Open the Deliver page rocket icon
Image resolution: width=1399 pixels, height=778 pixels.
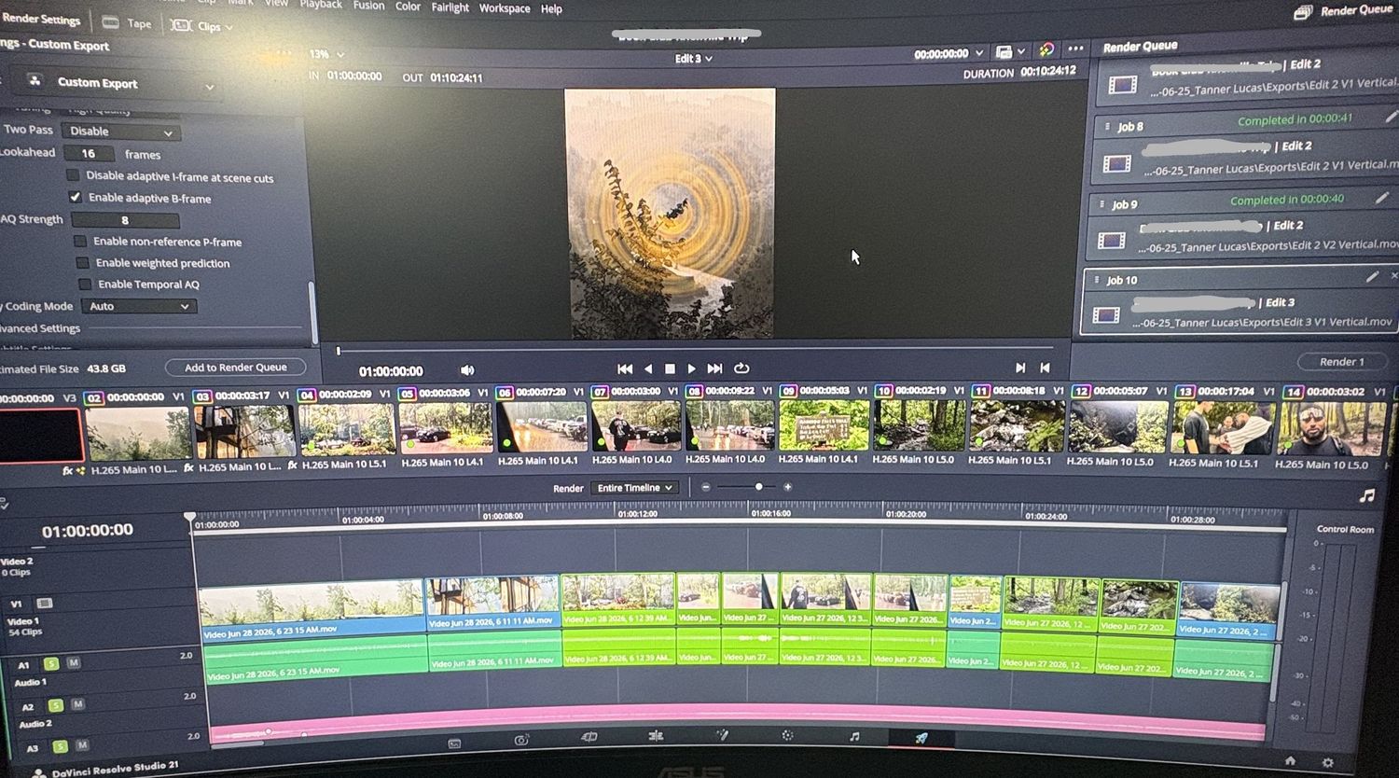point(921,738)
